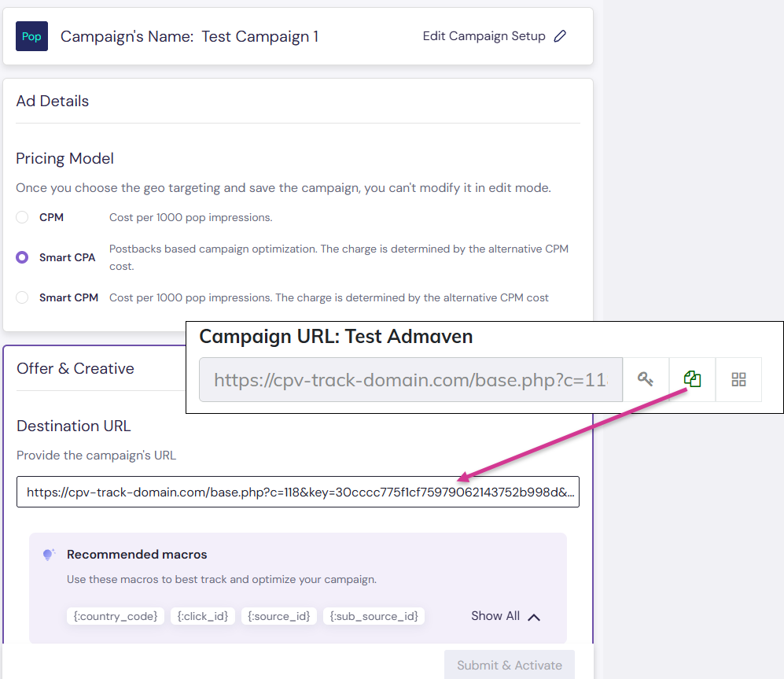Screen dimensions: 784x679
Task: Open the QR grid icon next to copy
Action: tap(738, 379)
